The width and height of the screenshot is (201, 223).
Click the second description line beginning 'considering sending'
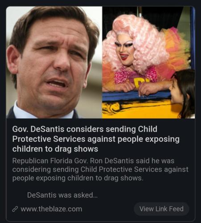coord(100,169)
